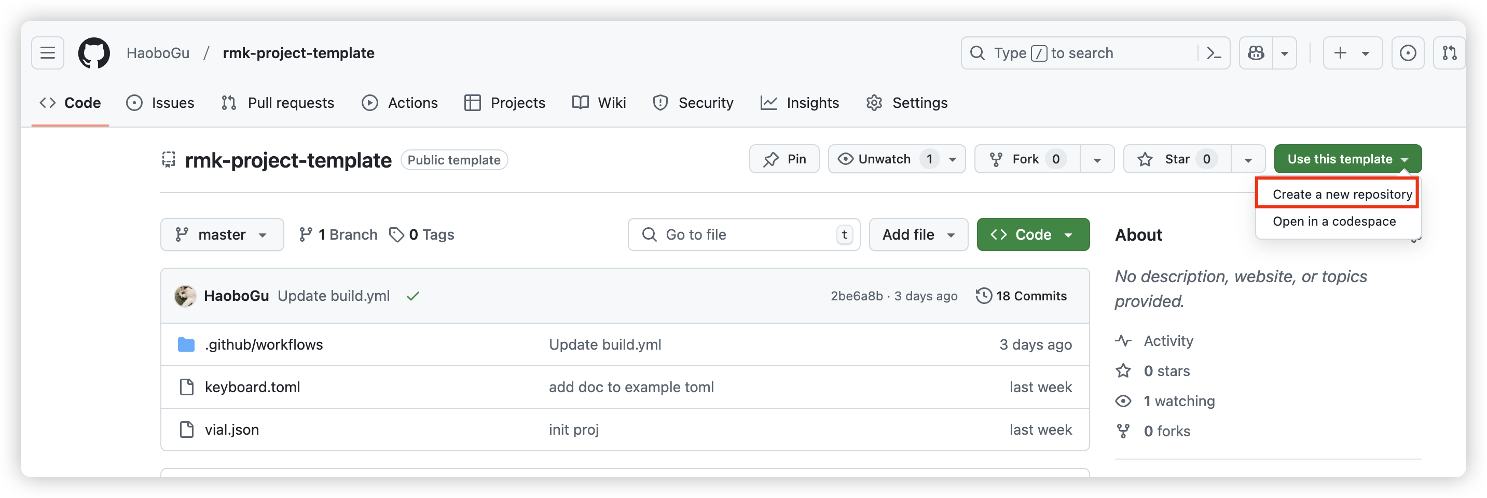Open the hamburger navigation menu
1487x498 pixels.
pyautogui.click(x=47, y=53)
